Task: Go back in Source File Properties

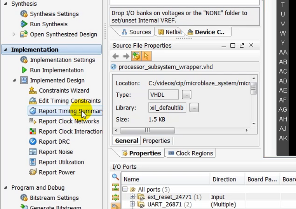Action: click(115, 56)
